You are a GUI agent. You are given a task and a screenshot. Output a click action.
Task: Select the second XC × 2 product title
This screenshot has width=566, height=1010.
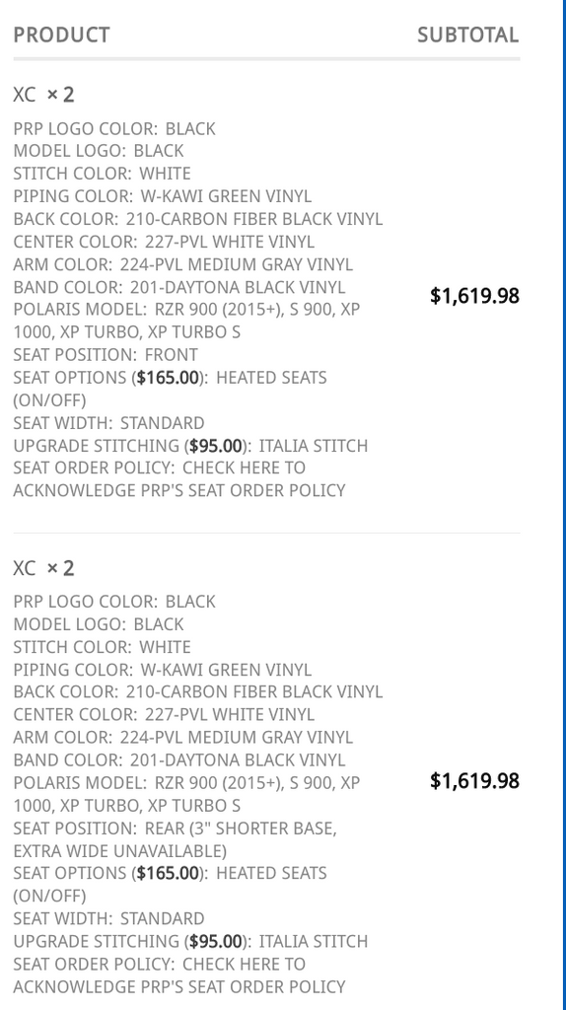coord(43,568)
